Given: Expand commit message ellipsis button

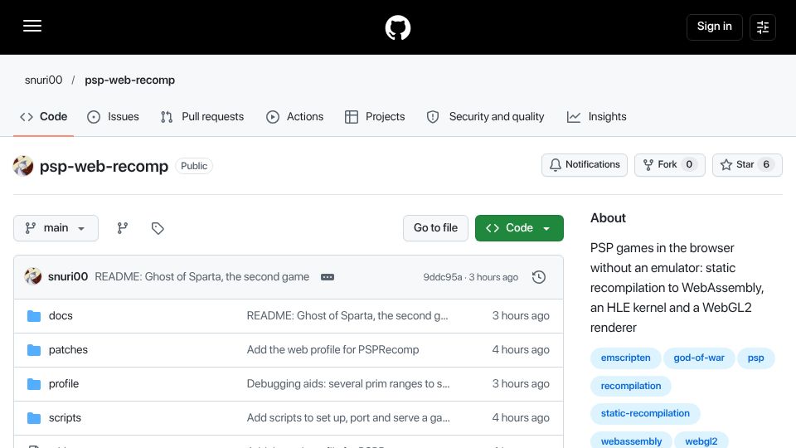Looking at the screenshot, I should click(328, 277).
